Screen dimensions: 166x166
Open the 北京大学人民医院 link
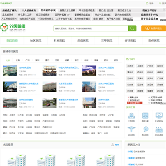pyautogui.click(x=106, y=68)
